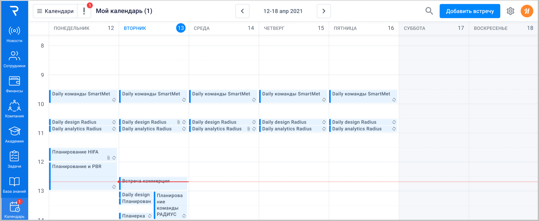Open Планирование HIFA event on Monday

(x=83, y=154)
